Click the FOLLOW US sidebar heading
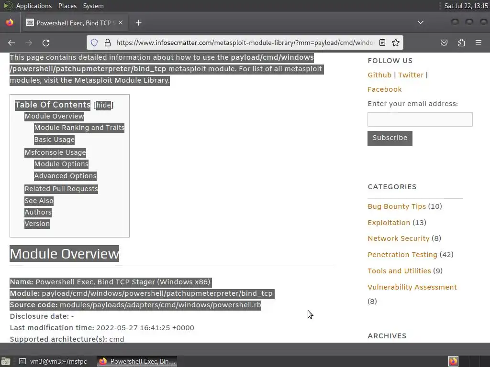This screenshot has height=367, width=490. coord(390,61)
